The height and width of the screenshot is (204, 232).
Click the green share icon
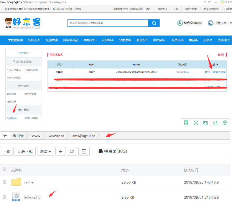coord(215,123)
